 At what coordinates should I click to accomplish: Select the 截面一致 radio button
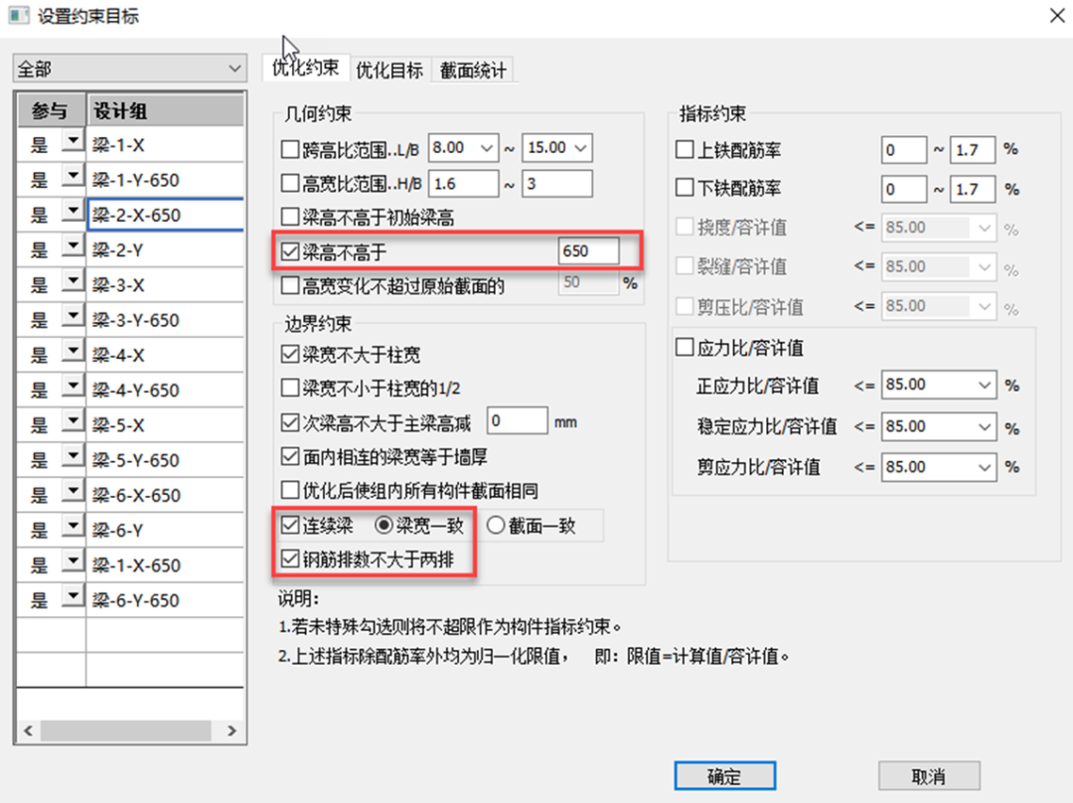click(x=496, y=525)
